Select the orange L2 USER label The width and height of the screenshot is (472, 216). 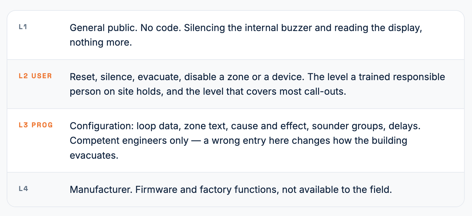pyautogui.click(x=35, y=76)
